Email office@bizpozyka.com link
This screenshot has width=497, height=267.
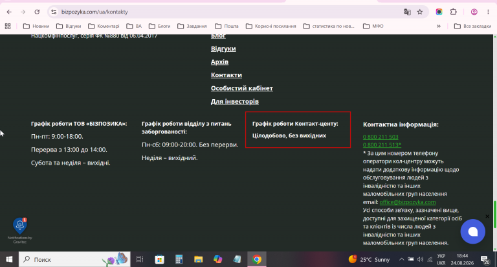408,202
